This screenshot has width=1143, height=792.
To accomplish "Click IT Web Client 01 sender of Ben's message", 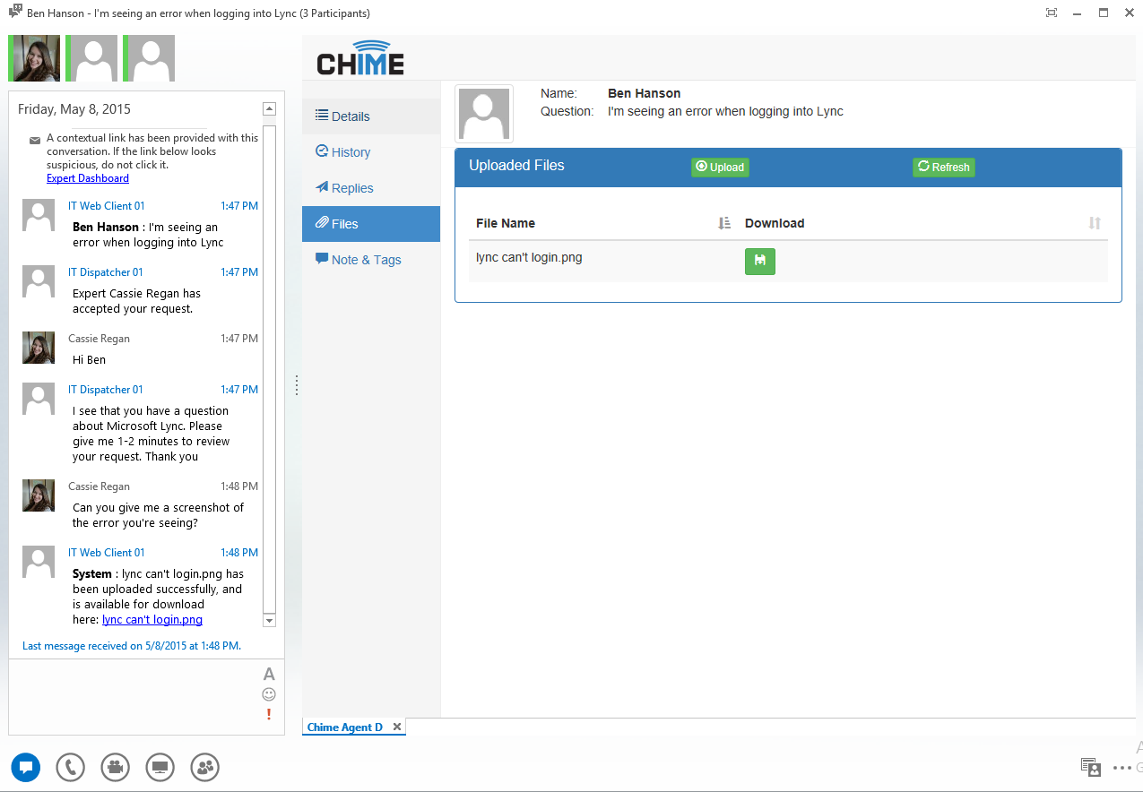I will pyautogui.click(x=106, y=206).
